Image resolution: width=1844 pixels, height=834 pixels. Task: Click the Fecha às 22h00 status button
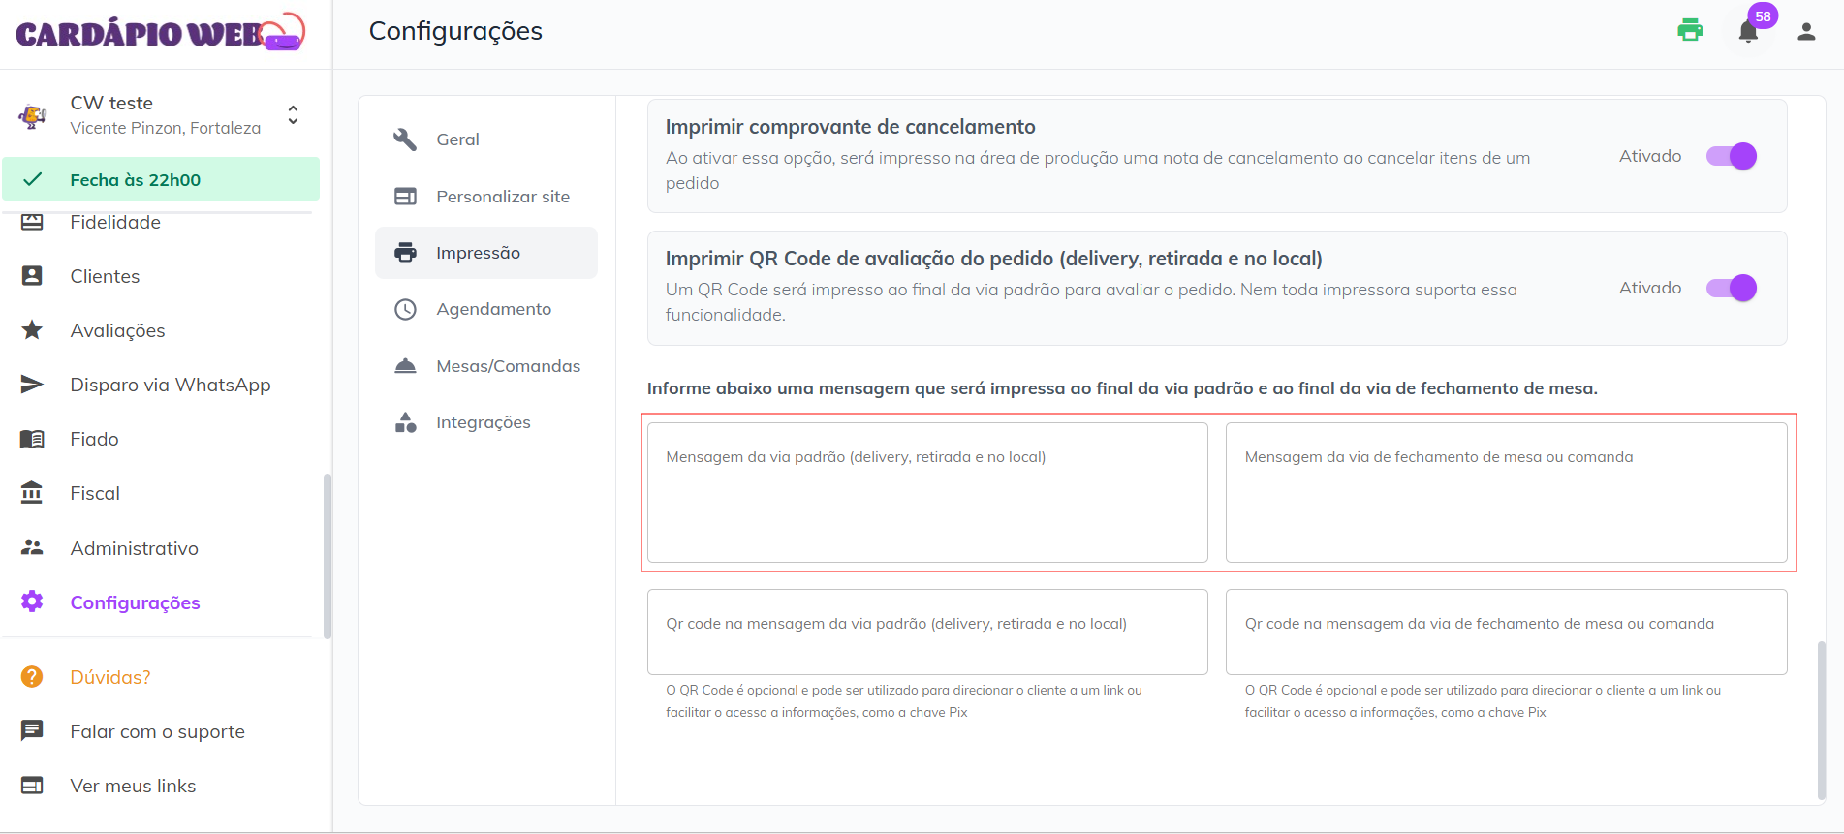coord(161,179)
